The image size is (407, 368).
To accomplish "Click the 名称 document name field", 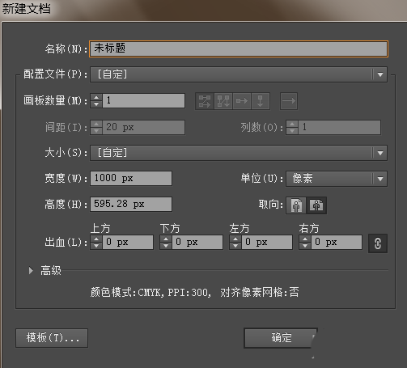I will pos(239,49).
